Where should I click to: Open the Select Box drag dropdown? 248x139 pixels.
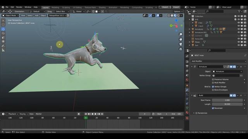tap(62, 12)
